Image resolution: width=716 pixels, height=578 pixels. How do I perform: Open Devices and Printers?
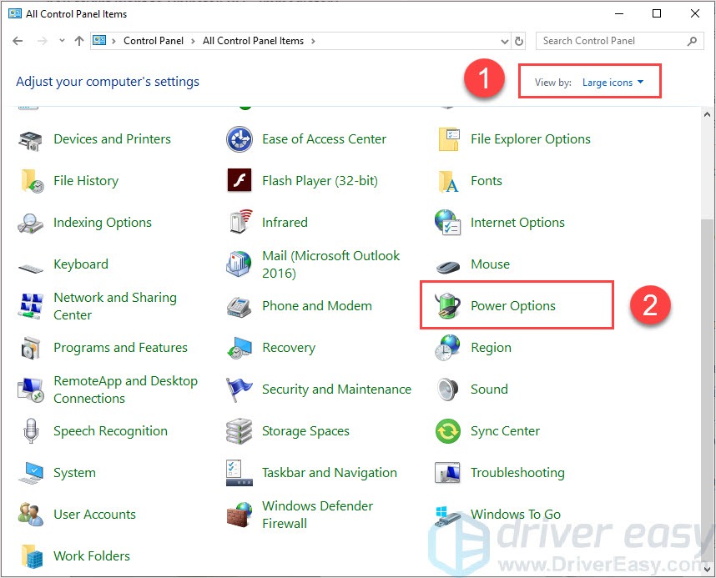pyautogui.click(x=113, y=139)
